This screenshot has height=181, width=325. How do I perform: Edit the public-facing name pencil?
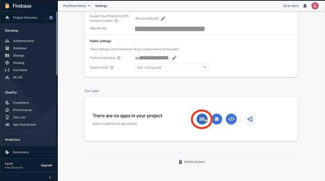pos(174,58)
